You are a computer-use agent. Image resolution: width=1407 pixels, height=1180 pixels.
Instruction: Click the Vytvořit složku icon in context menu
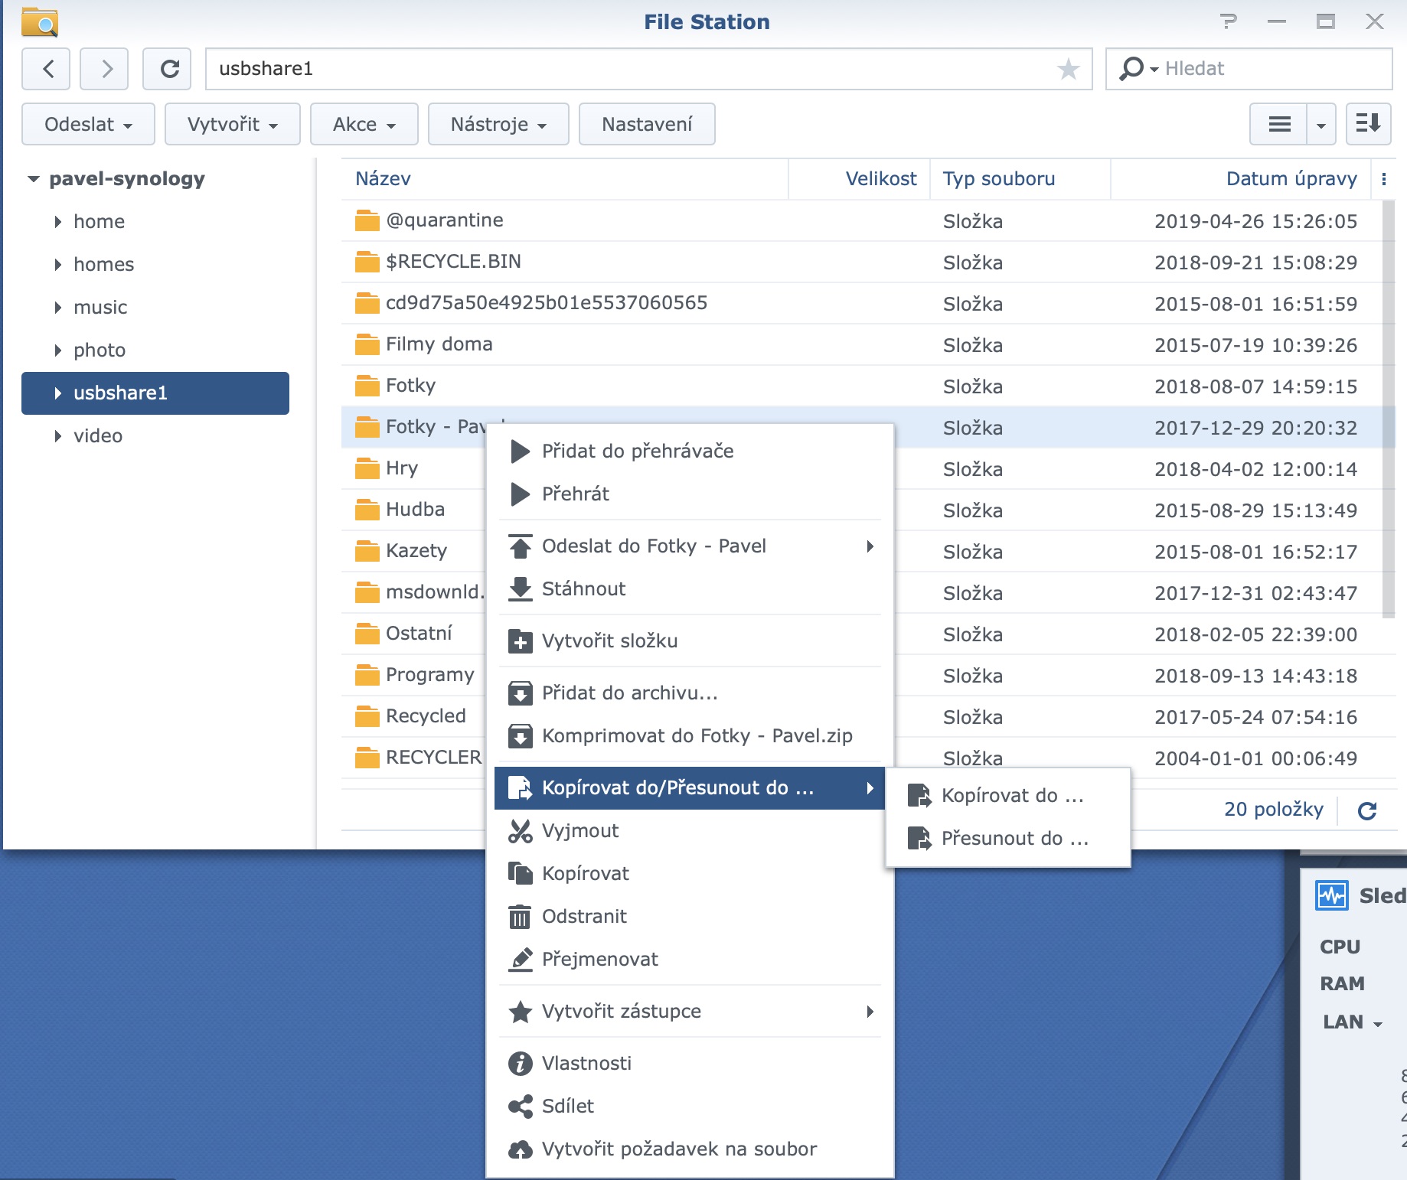pos(521,641)
